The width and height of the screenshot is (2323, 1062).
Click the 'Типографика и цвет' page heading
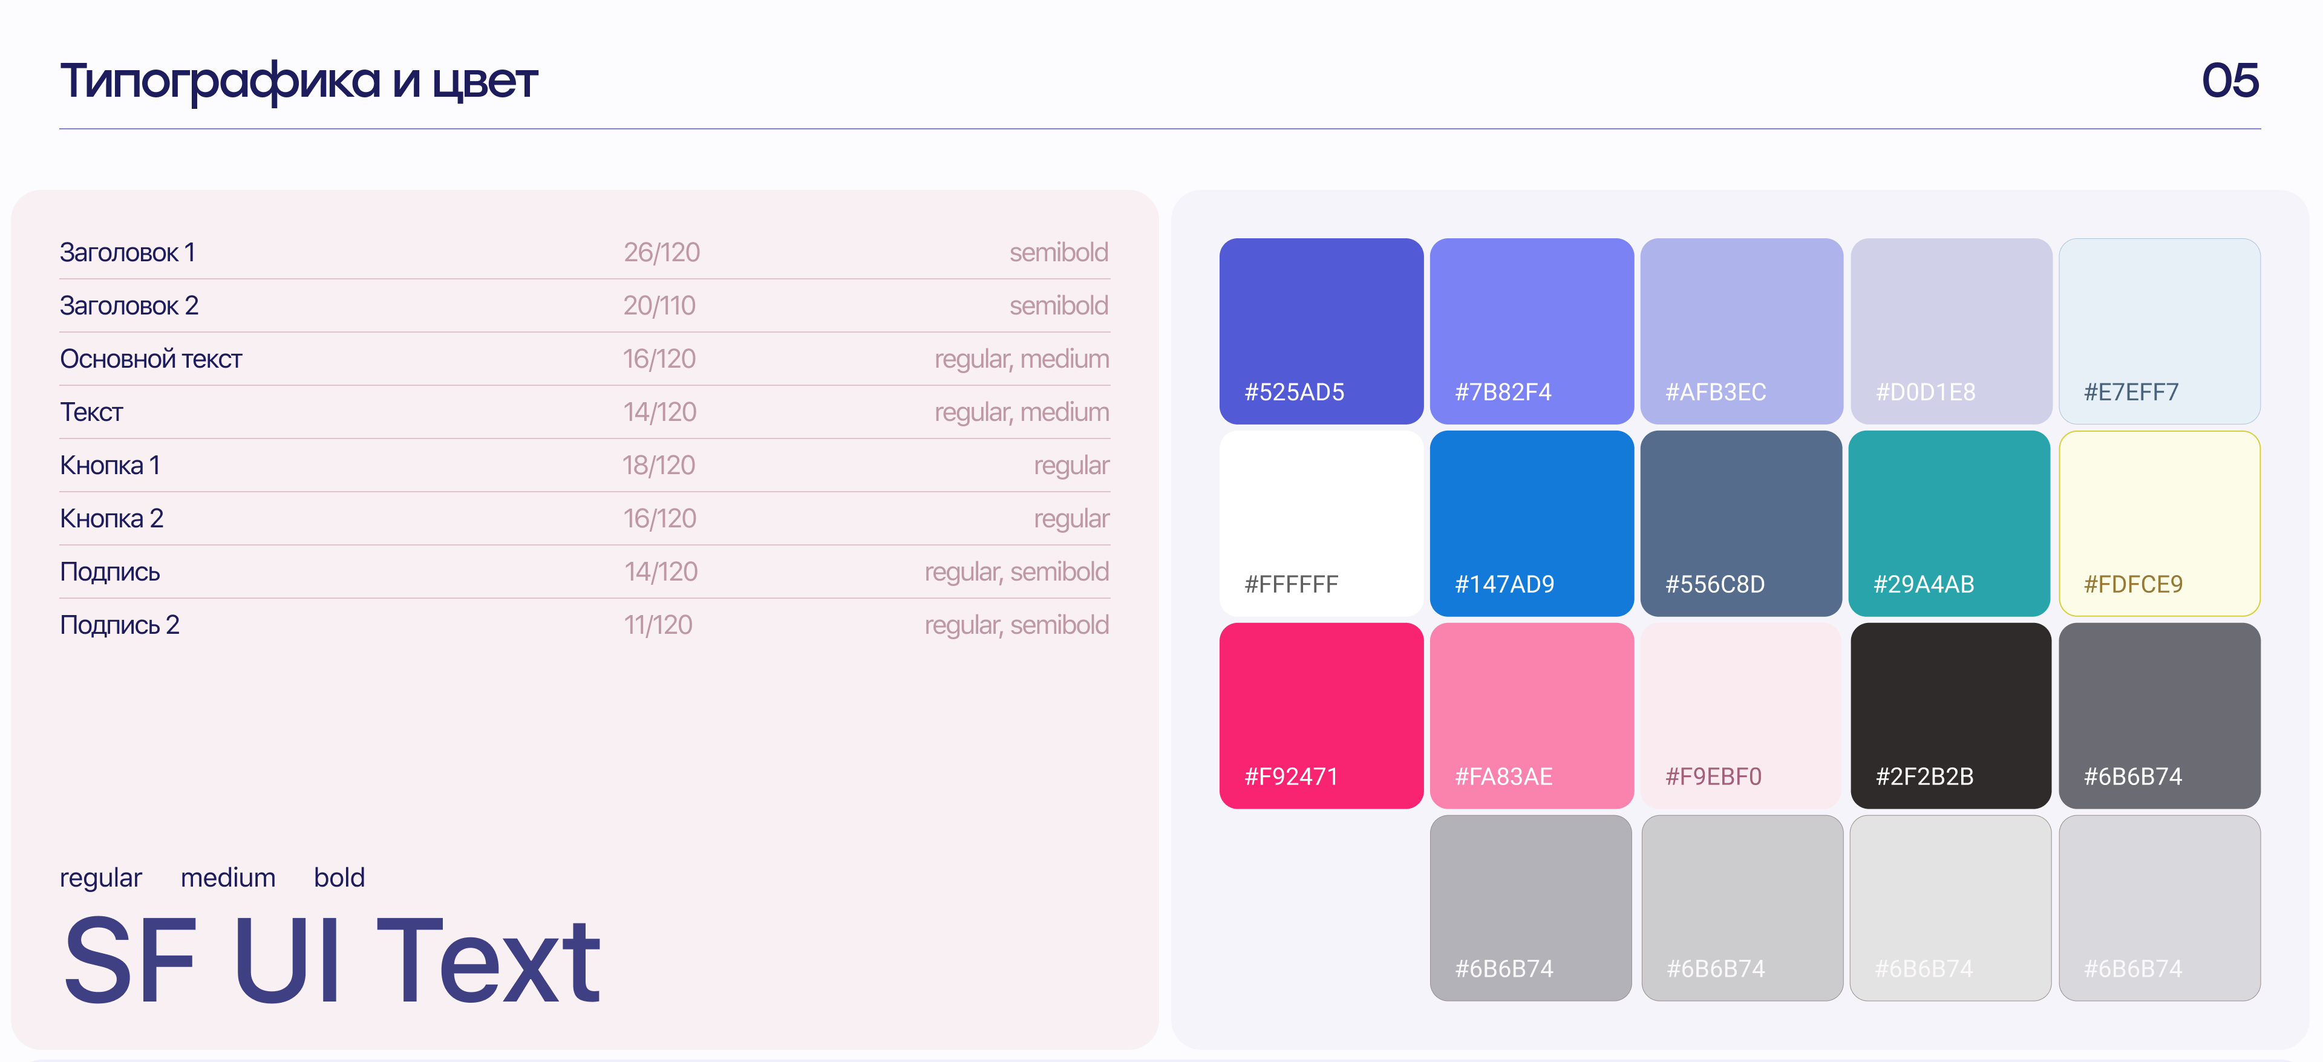point(298,80)
